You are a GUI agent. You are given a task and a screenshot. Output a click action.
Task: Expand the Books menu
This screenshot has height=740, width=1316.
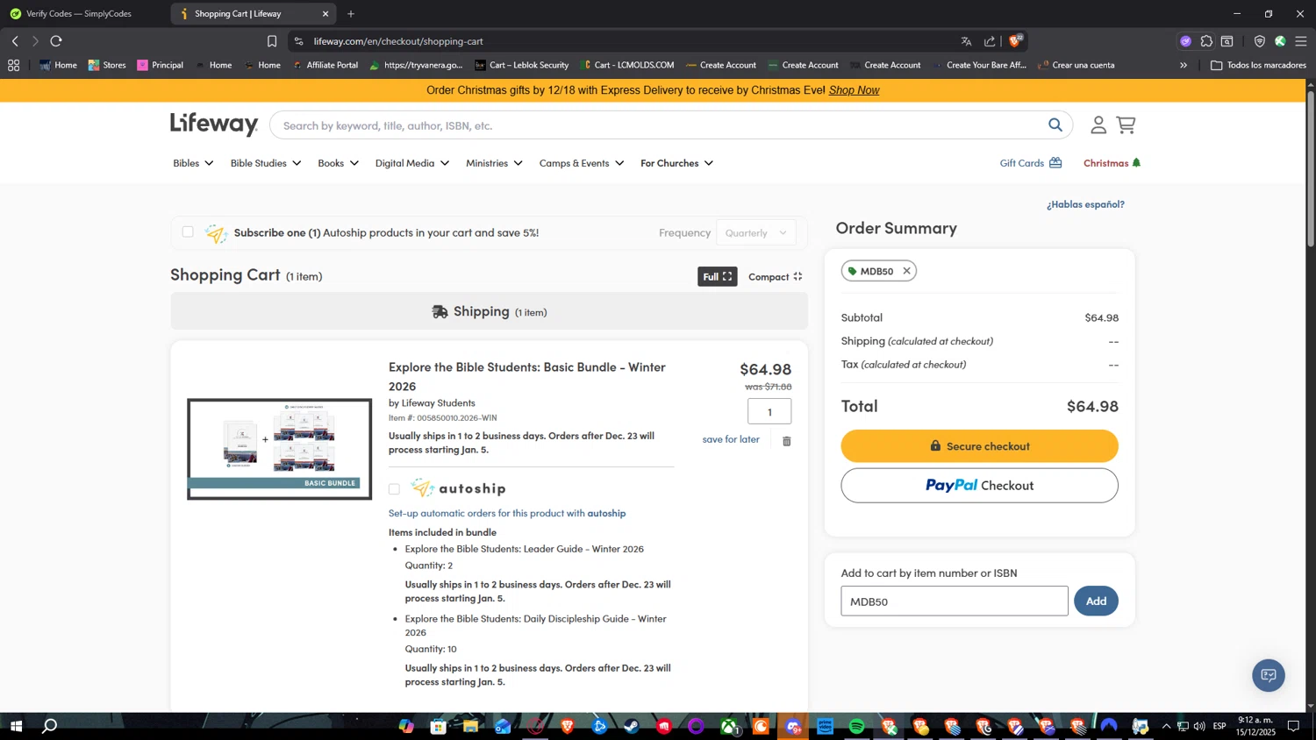click(338, 163)
